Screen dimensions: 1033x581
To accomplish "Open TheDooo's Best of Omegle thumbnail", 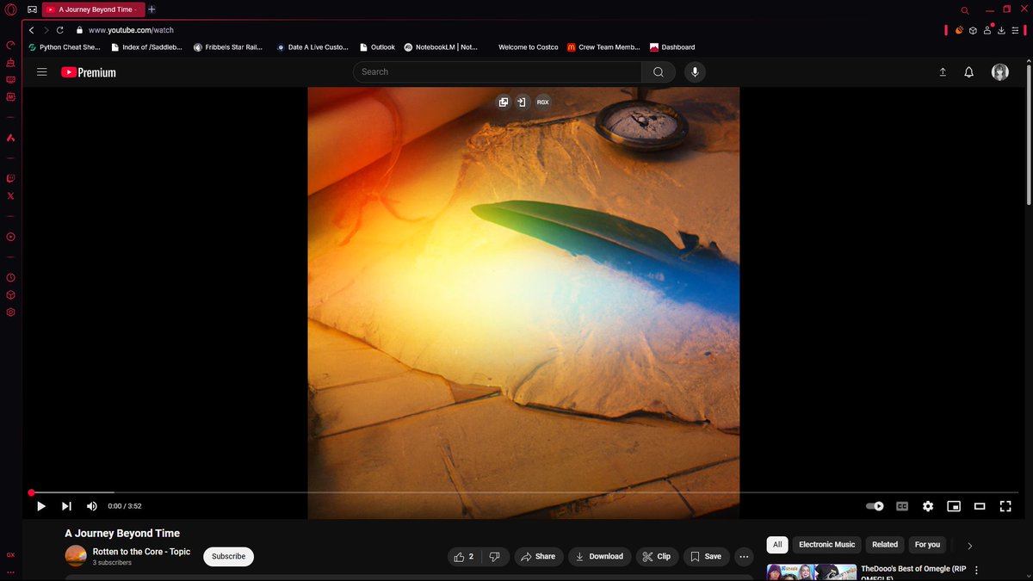I will [x=812, y=572].
